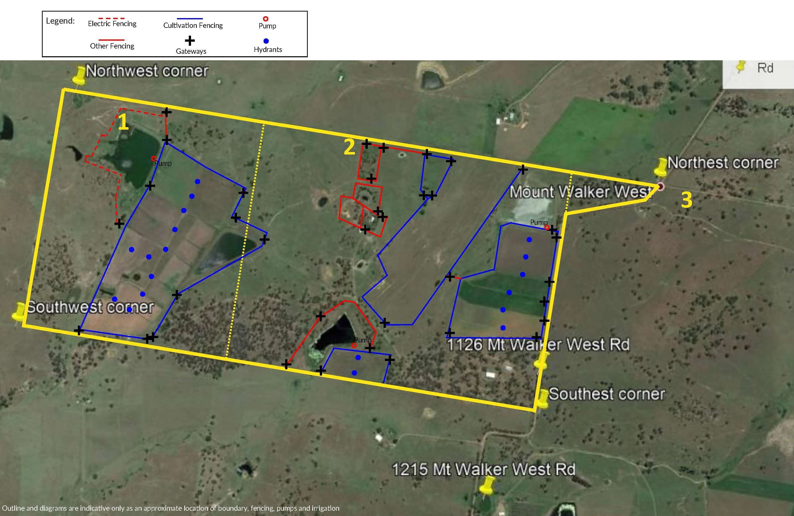Screen dimensions: 794x516
Task: Click the pushpin above 1126 Mt Walker West Rd label
Action: coord(541,360)
